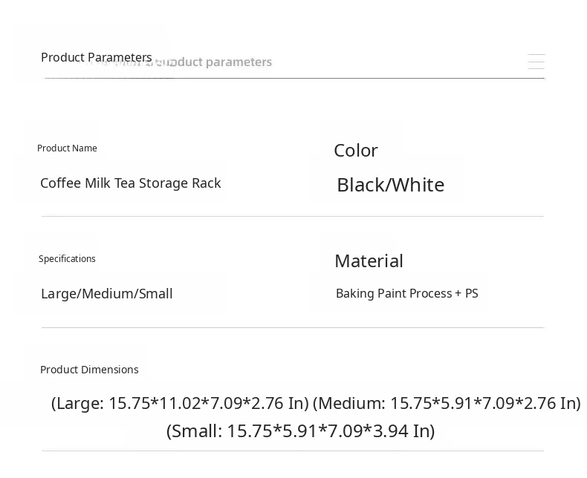587x478 pixels.
Task: Click the Large/Medium/Small specification value
Action: pyautogui.click(x=106, y=294)
